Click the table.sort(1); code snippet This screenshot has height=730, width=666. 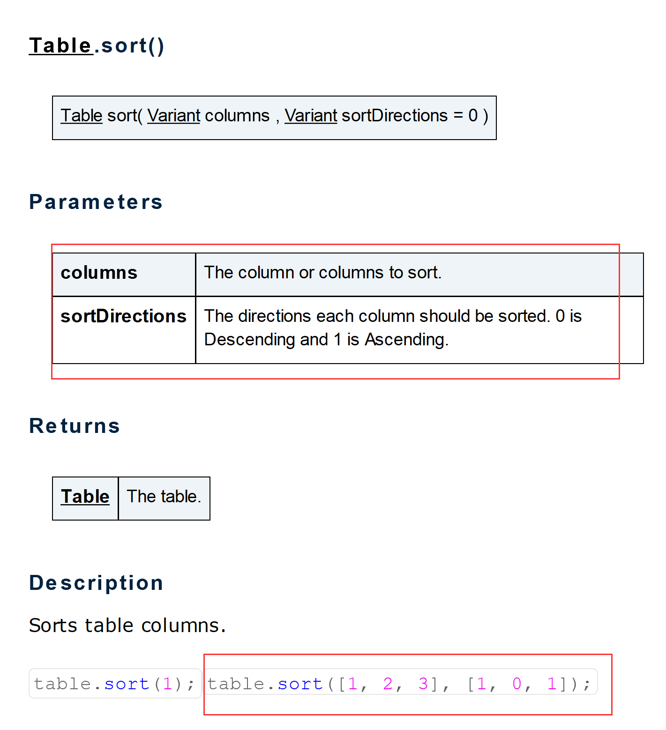115,684
